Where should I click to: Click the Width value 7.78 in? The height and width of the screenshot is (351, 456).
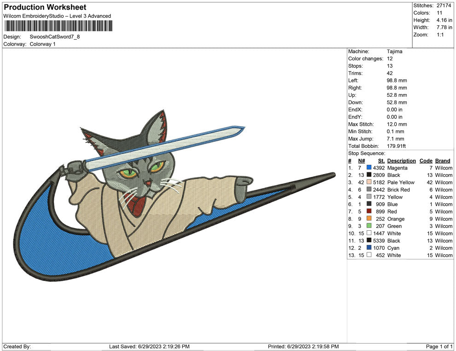click(x=444, y=27)
